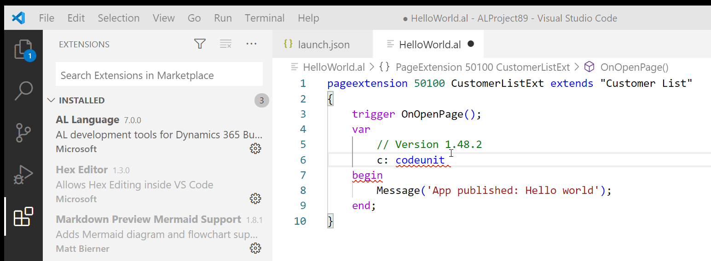Click the Microsoft publisher under Hex Editor

click(76, 199)
